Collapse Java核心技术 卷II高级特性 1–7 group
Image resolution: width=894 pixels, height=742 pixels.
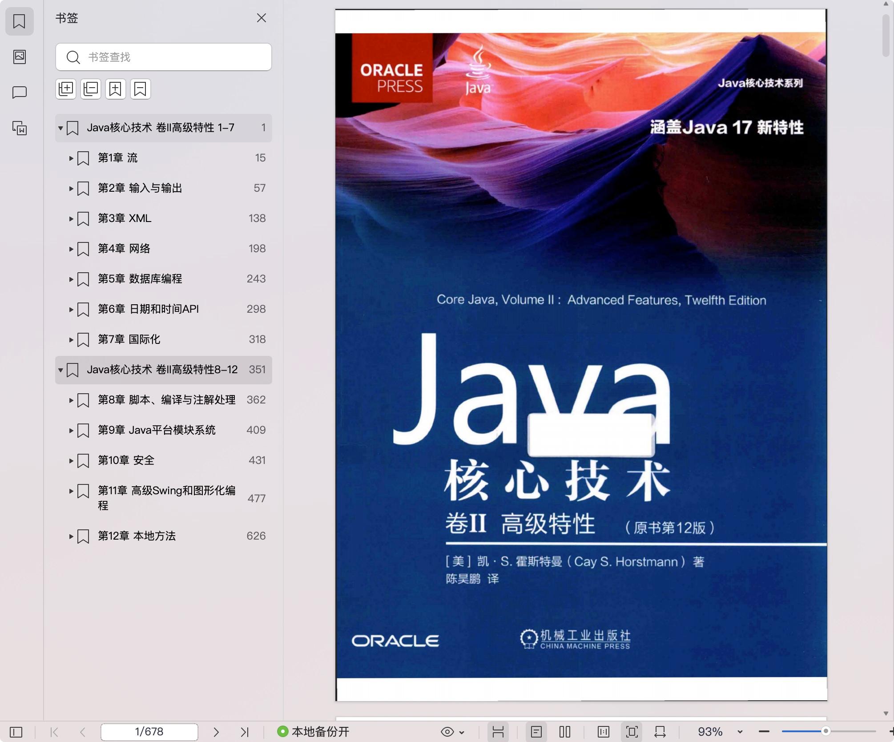tap(60, 128)
